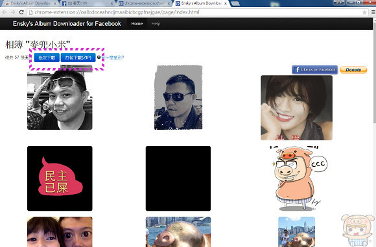Close the Facebook browser tab
The width and height of the screenshot is (376, 247).
pos(112,4)
